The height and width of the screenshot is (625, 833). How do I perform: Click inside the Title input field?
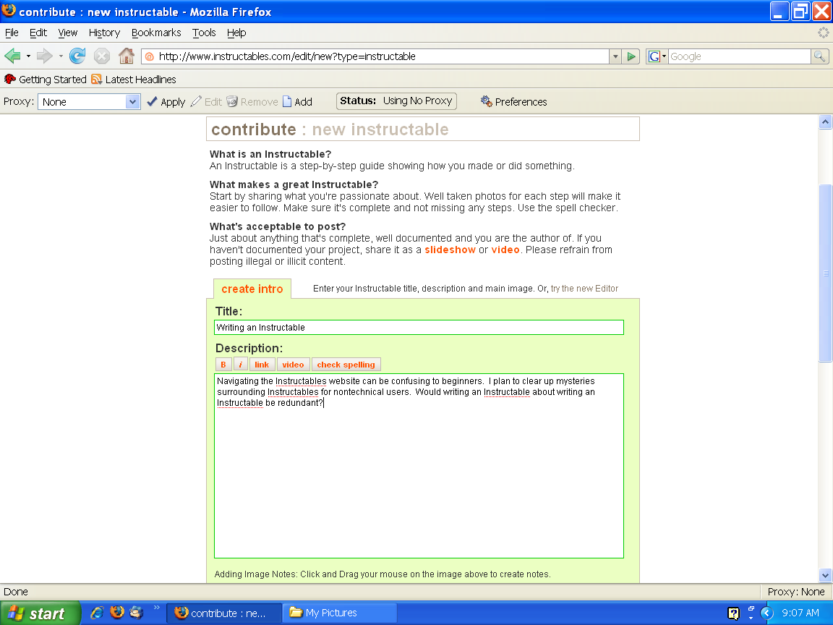tap(419, 327)
